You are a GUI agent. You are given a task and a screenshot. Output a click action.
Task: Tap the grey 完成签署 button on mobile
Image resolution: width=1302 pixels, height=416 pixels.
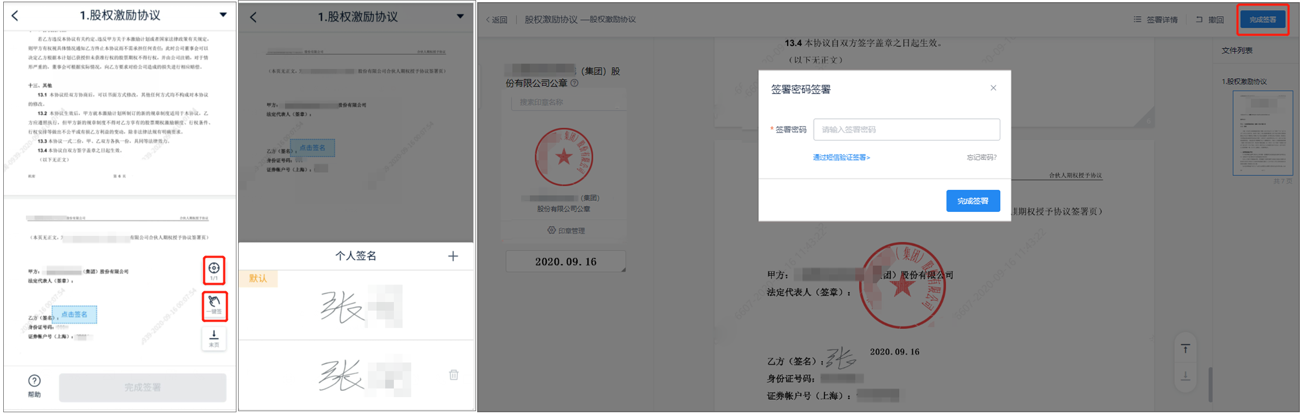tap(143, 387)
